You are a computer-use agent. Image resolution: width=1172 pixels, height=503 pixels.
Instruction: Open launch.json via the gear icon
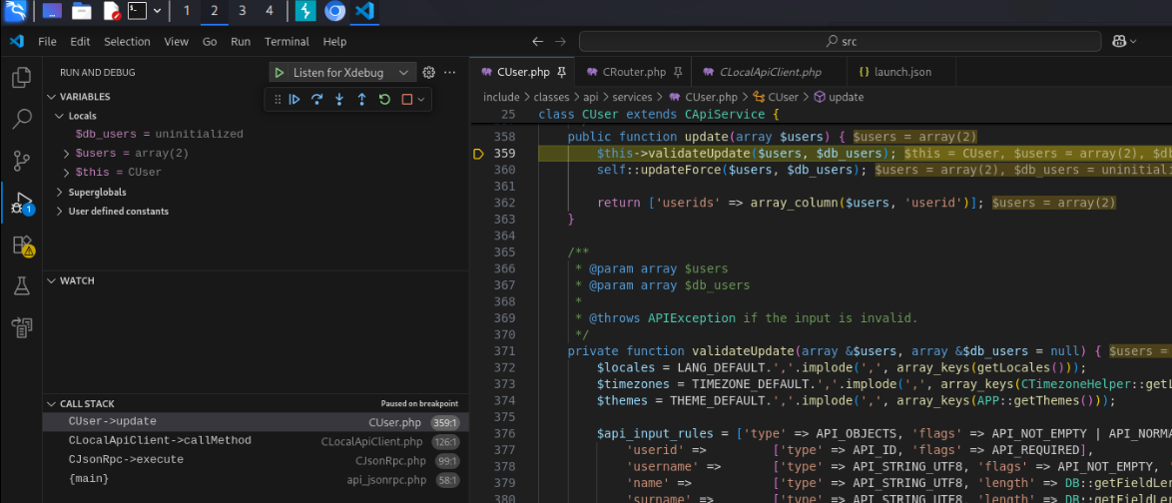[x=428, y=73]
